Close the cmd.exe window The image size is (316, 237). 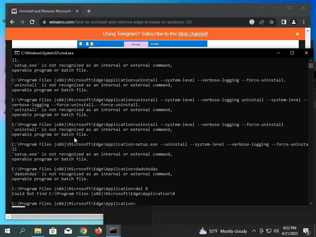pyautogui.click(x=306, y=53)
